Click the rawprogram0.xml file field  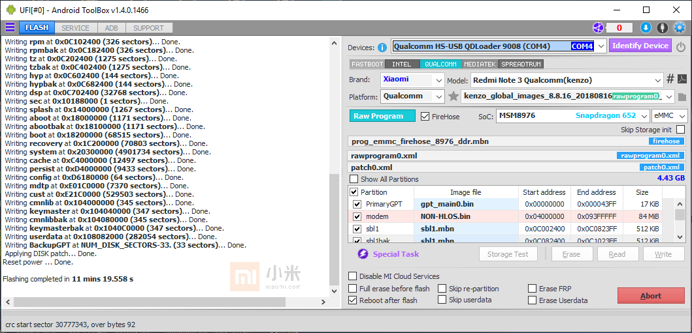coord(517,156)
